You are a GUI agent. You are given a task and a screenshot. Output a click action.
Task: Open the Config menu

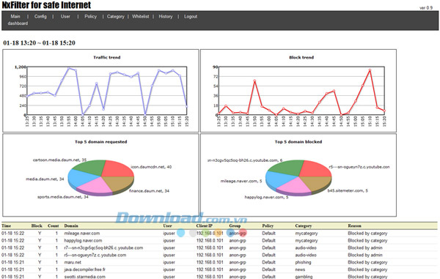[x=40, y=17]
